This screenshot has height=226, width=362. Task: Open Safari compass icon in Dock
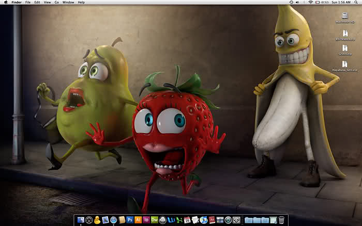coord(114,220)
